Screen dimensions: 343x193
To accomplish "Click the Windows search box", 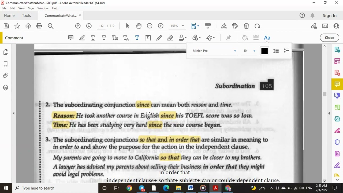I will coord(55,188).
